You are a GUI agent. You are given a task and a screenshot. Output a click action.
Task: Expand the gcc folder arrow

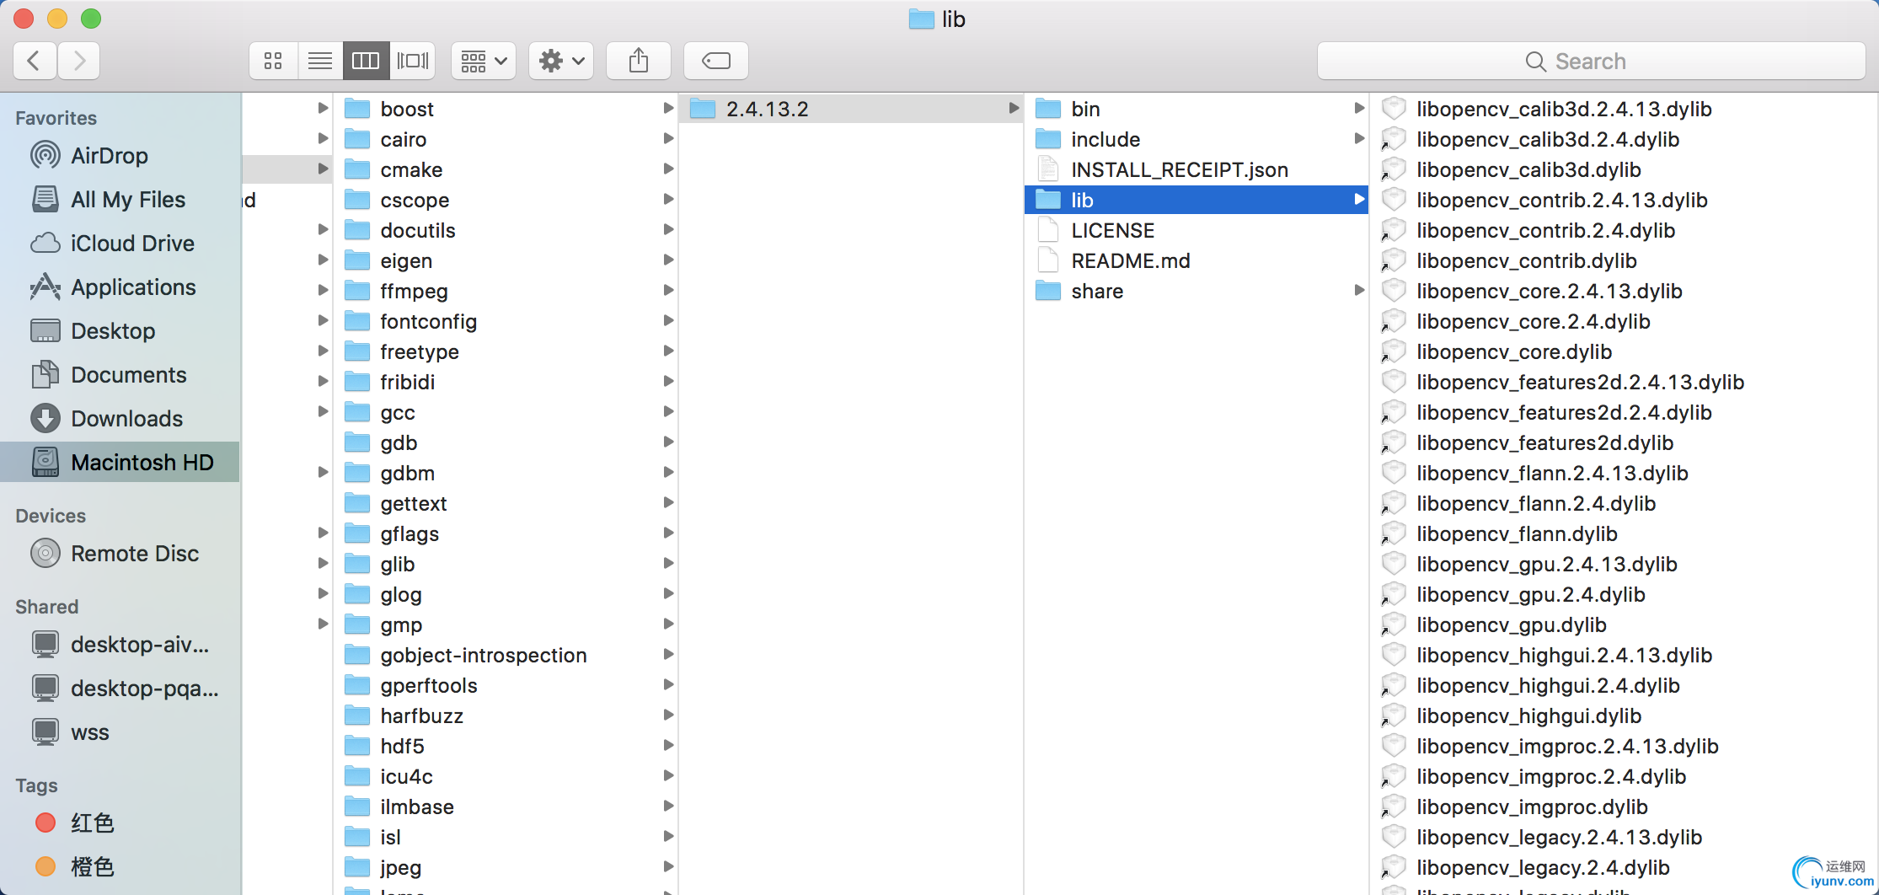tap(667, 412)
